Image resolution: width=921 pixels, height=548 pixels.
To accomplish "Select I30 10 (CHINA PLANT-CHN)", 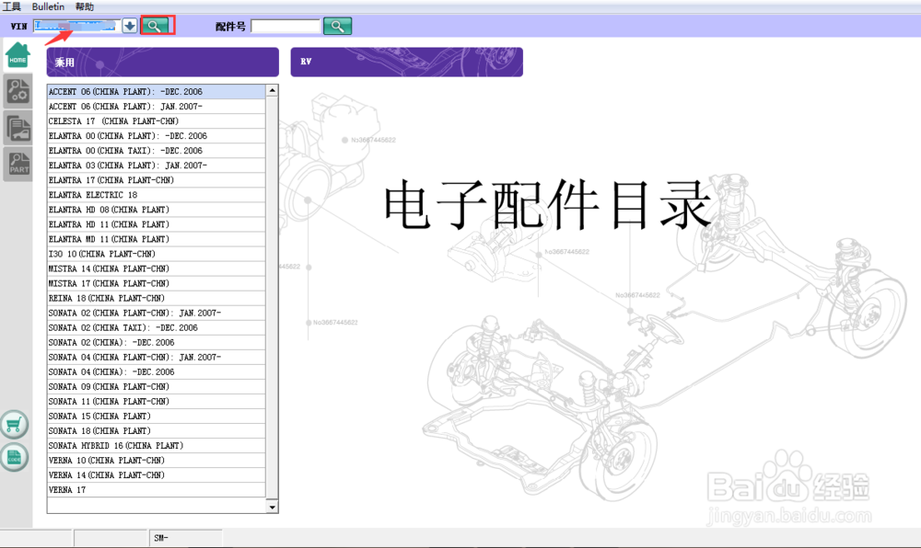I will [157, 254].
